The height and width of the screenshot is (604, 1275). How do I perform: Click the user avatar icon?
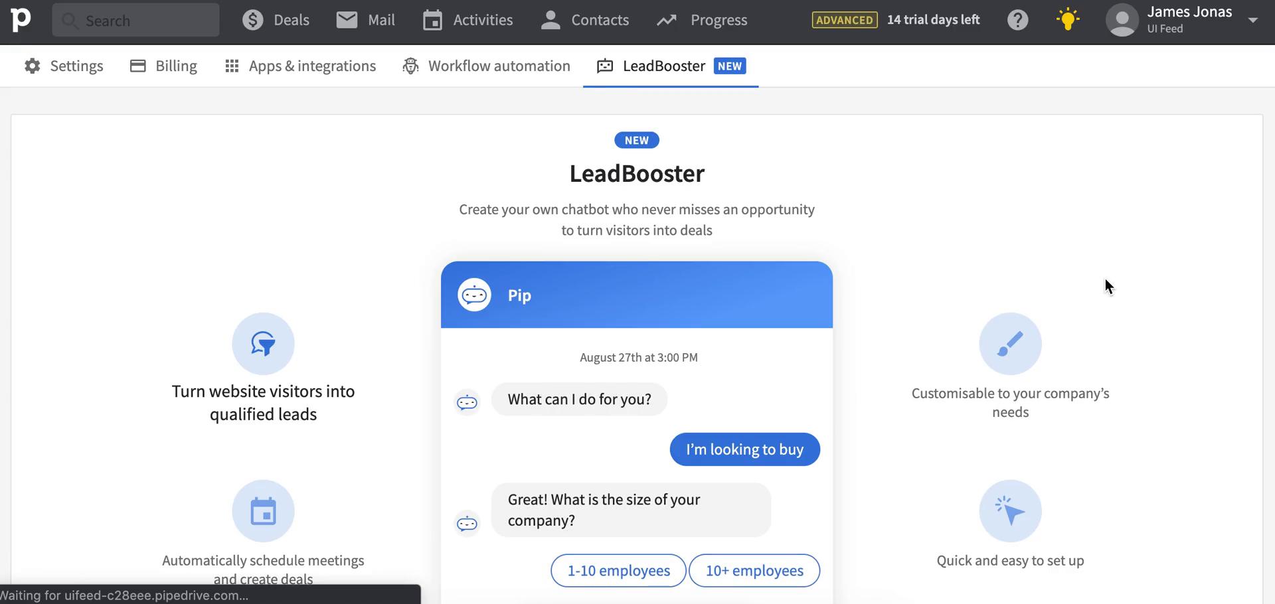click(x=1122, y=20)
